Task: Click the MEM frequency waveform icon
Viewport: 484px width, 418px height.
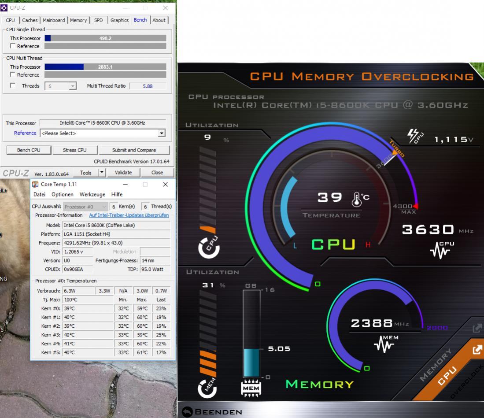Action: click(x=386, y=344)
